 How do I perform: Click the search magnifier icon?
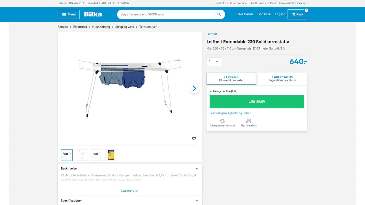pyautogui.click(x=219, y=14)
